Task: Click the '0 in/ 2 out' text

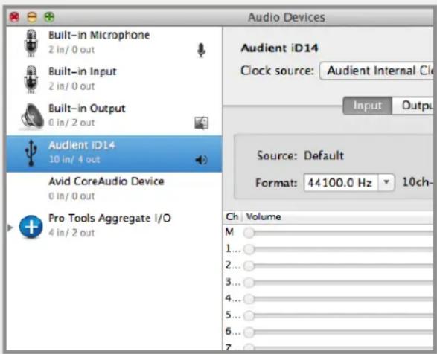Action: click(x=71, y=123)
